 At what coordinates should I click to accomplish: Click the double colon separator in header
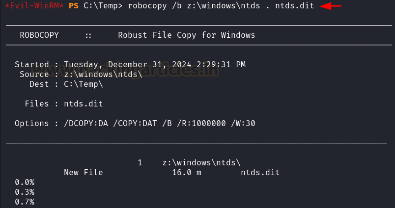point(88,35)
